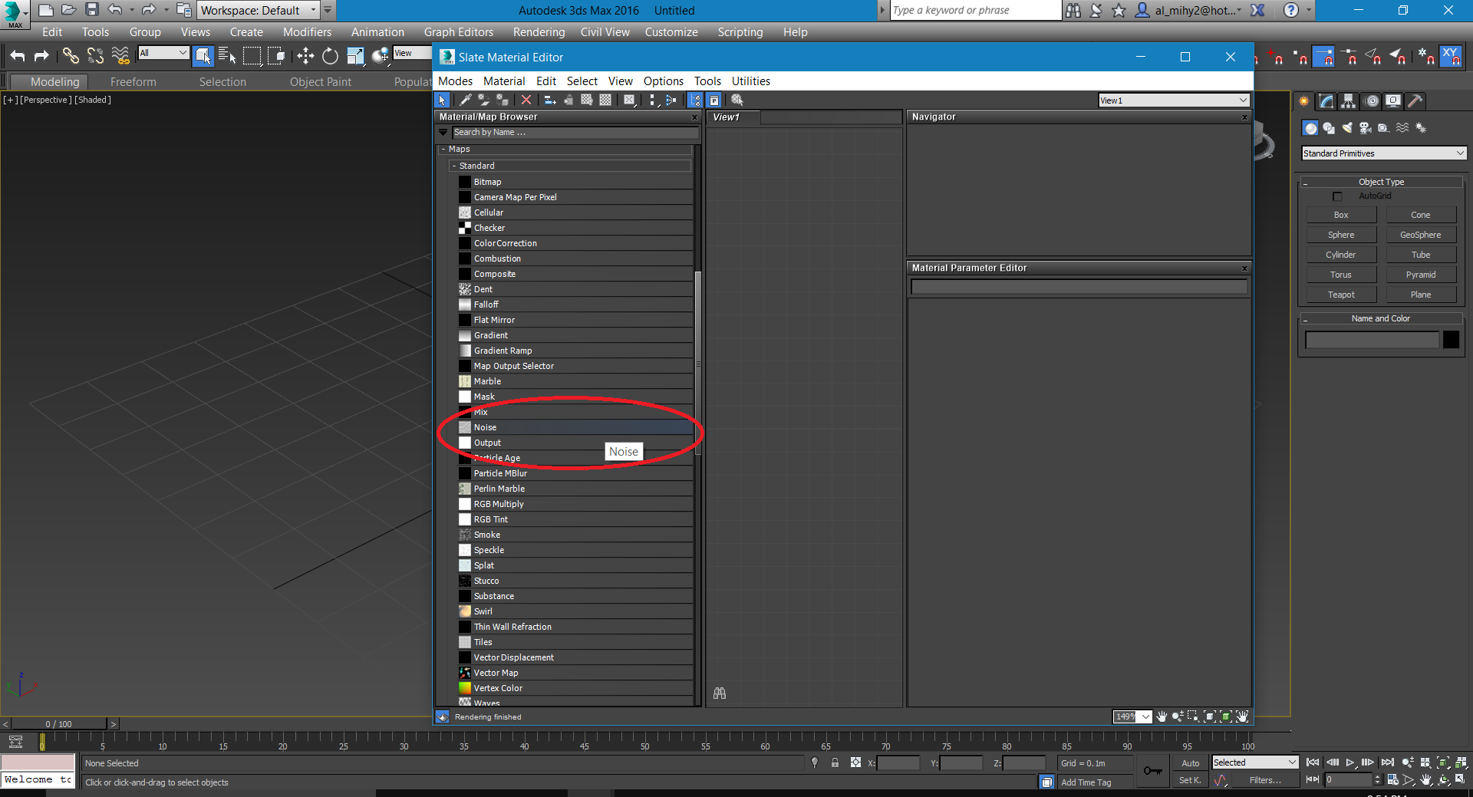Open the Create command panel tab

pos(1303,100)
